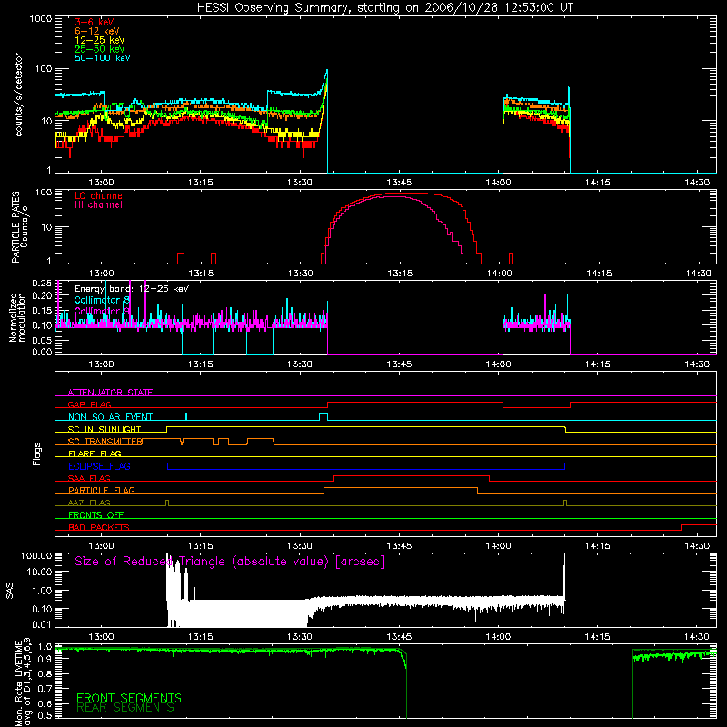Click the counts/s/detector axis label
This screenshot has height=727, width=727.
coord(18,95)
